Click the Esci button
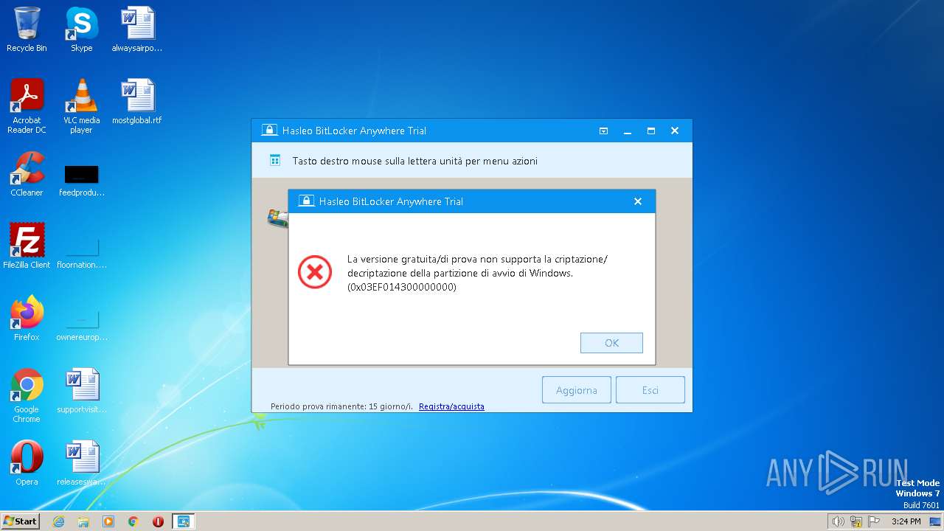The width and height of the screenshot is (944, 531). click(650, 390)
